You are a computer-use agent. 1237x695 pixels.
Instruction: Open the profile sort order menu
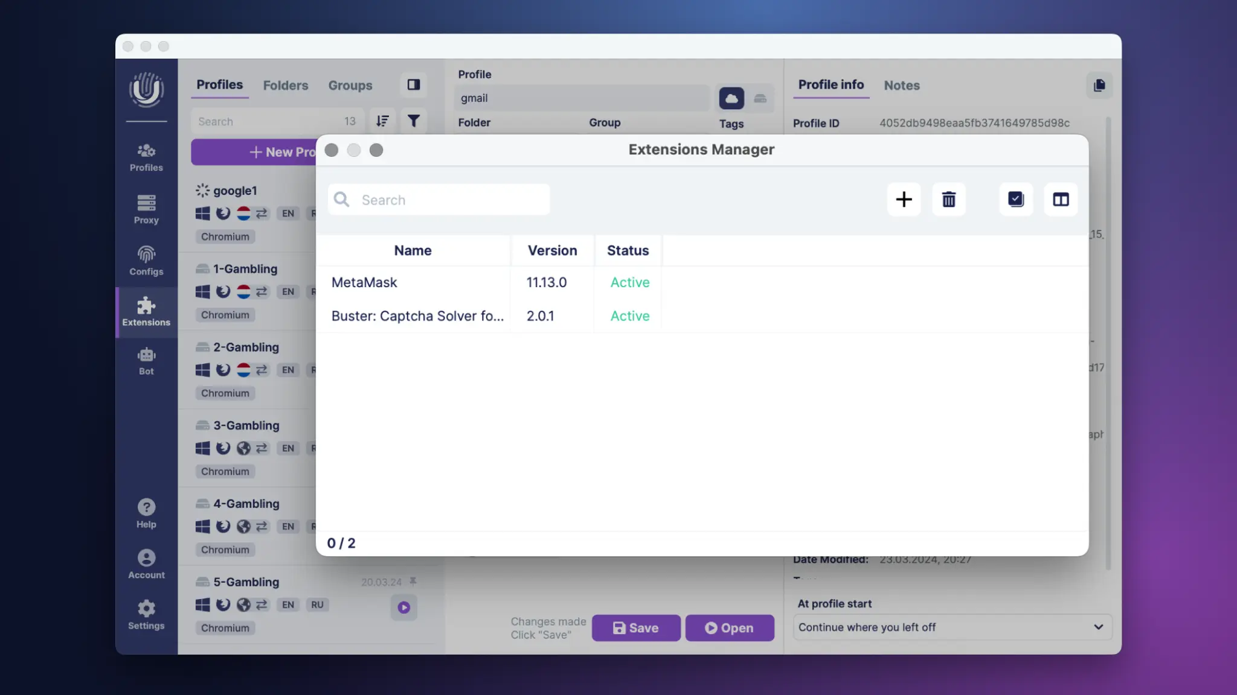pos(382,121)
